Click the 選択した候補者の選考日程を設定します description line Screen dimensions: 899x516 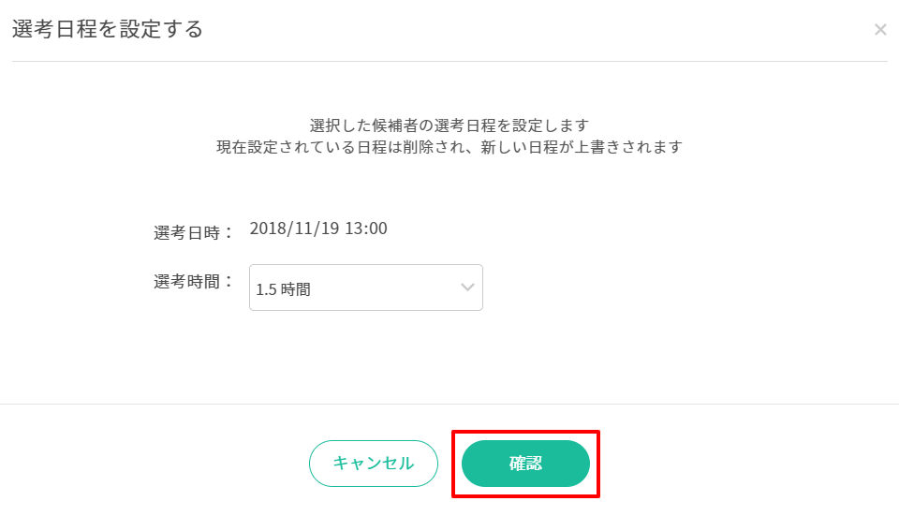point(449,125)
